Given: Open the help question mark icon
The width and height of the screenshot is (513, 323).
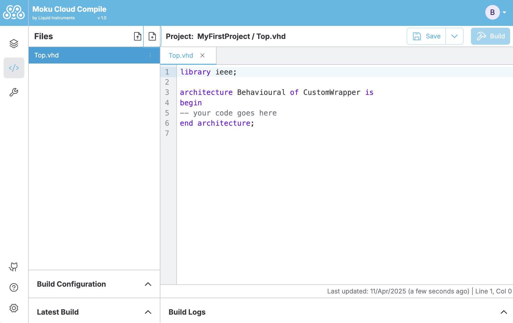Looking at the screenshot, I should click(x=14, y=287).
